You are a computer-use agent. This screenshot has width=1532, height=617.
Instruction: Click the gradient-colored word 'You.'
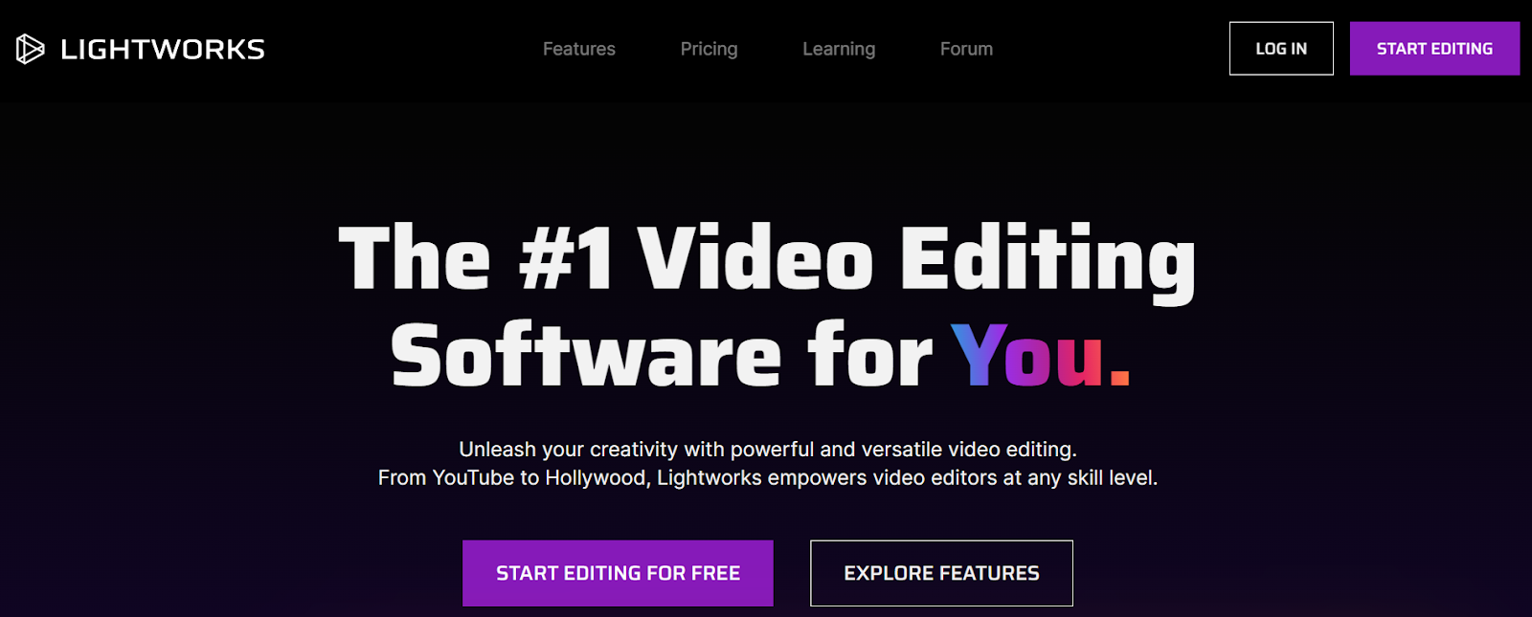pyautogui.click(x=1041, y=355)
